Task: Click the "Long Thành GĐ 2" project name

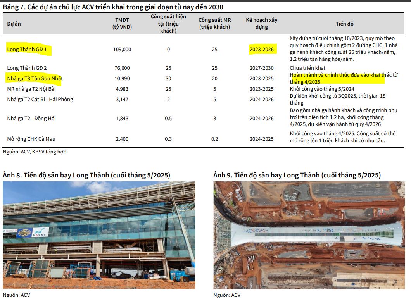Action: click(x=27, y=68)
